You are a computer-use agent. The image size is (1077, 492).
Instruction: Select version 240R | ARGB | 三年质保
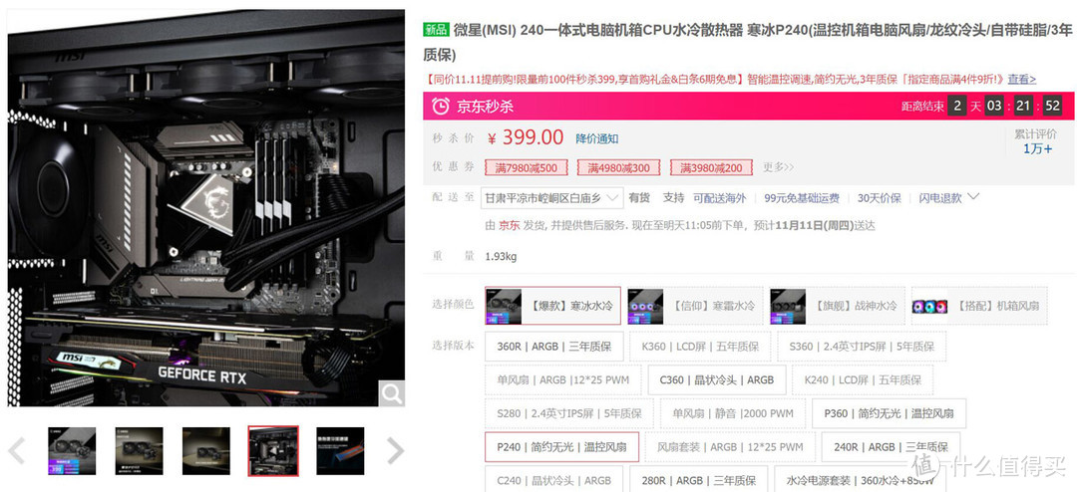(891, 447)
